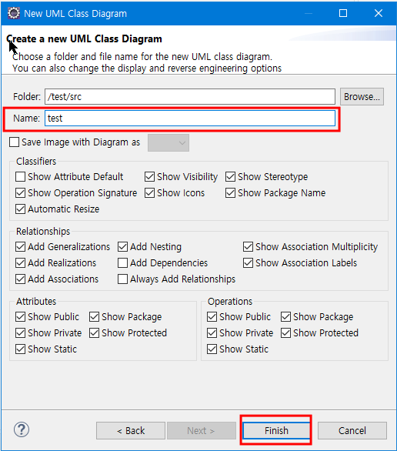Toggle Show Association Labels
397x451 pixels.
[x=248, y=263]
